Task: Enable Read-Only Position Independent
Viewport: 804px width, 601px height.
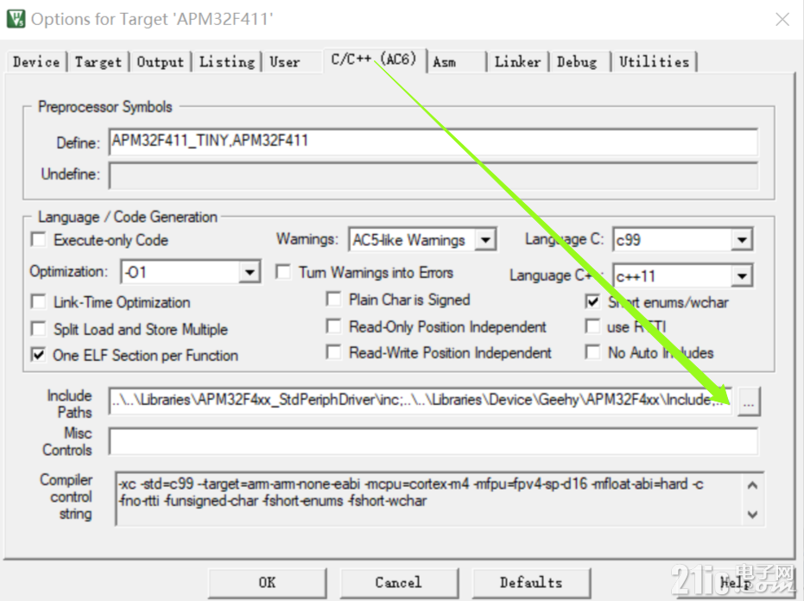Action: (x=334, y=326)
